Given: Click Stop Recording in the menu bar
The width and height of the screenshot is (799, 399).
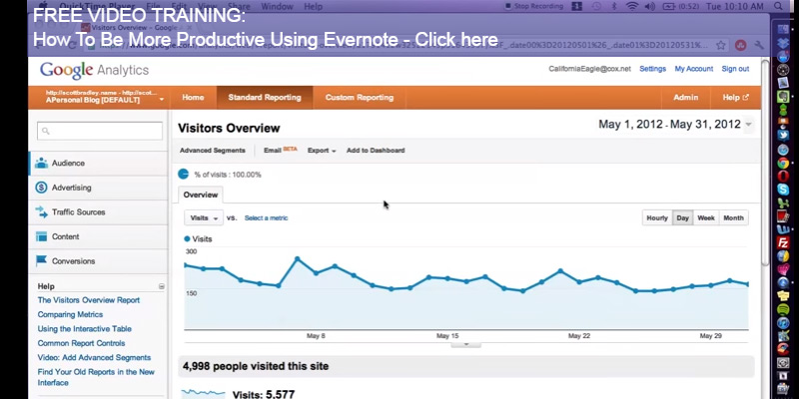Looking at the screenshot, I should (x=533, y=7).
